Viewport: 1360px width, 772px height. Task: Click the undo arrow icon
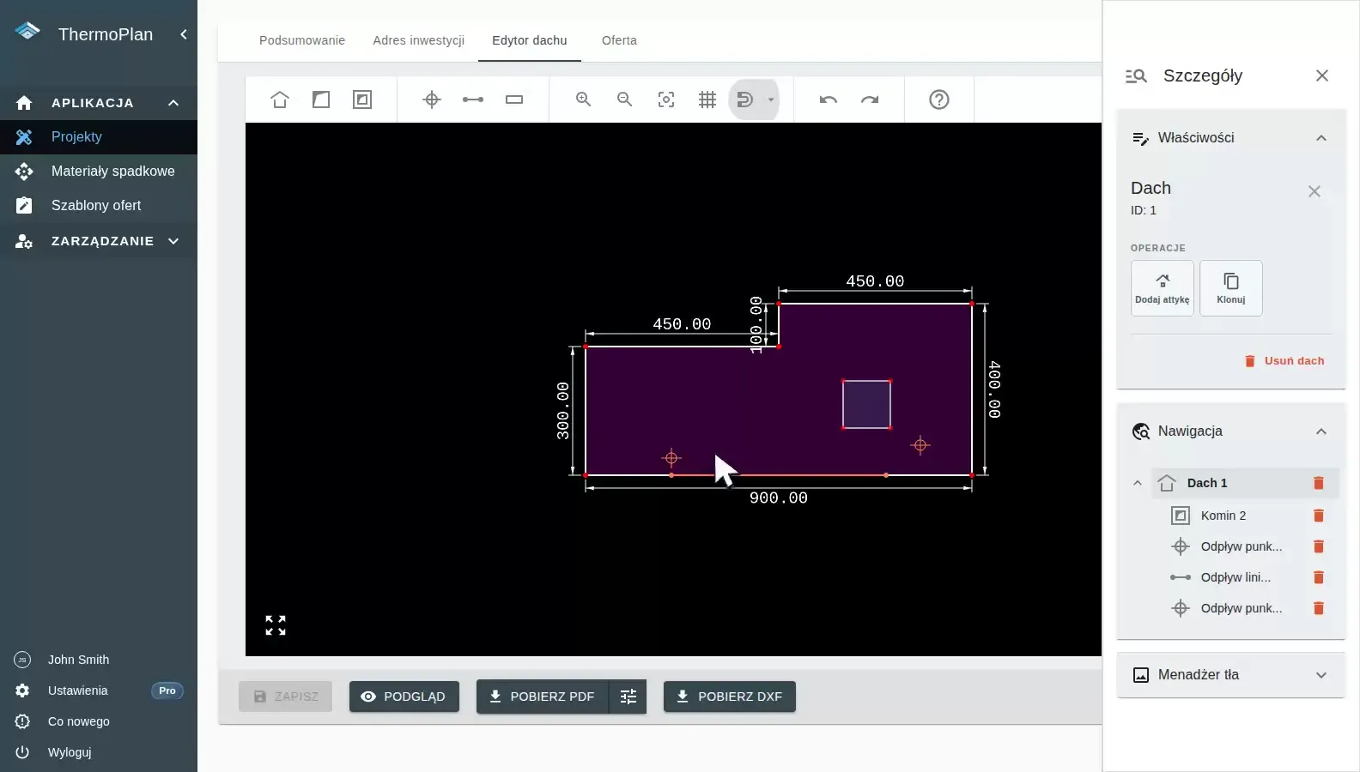[x=829, y=100]
